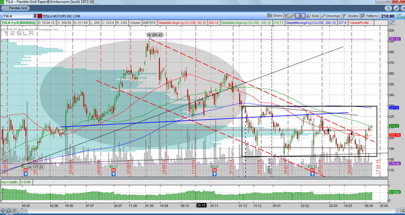This screenshot has width=405, height=215.
Task: Open the Studies menu
Action: coord(351,16)
